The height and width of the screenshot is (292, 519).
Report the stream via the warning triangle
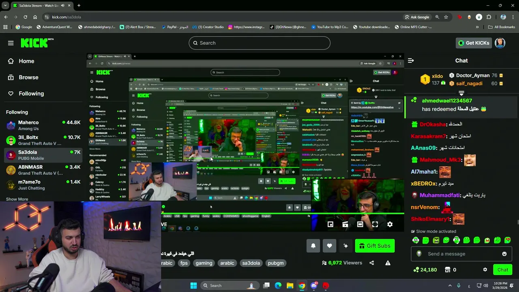[x=388, y=263]
